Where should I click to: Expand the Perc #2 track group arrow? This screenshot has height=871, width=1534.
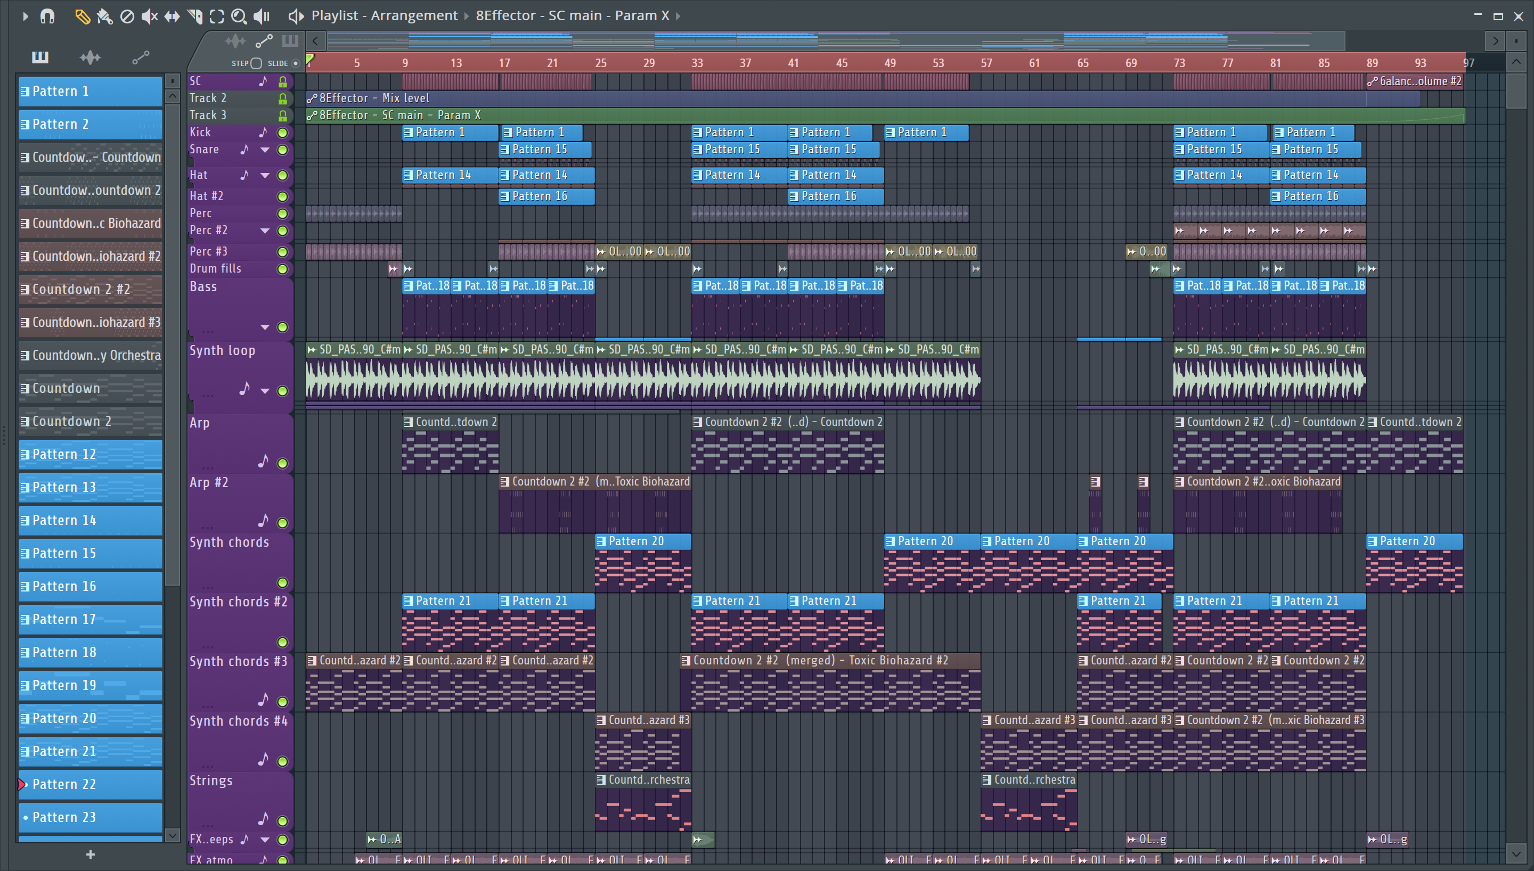point(264,231)
